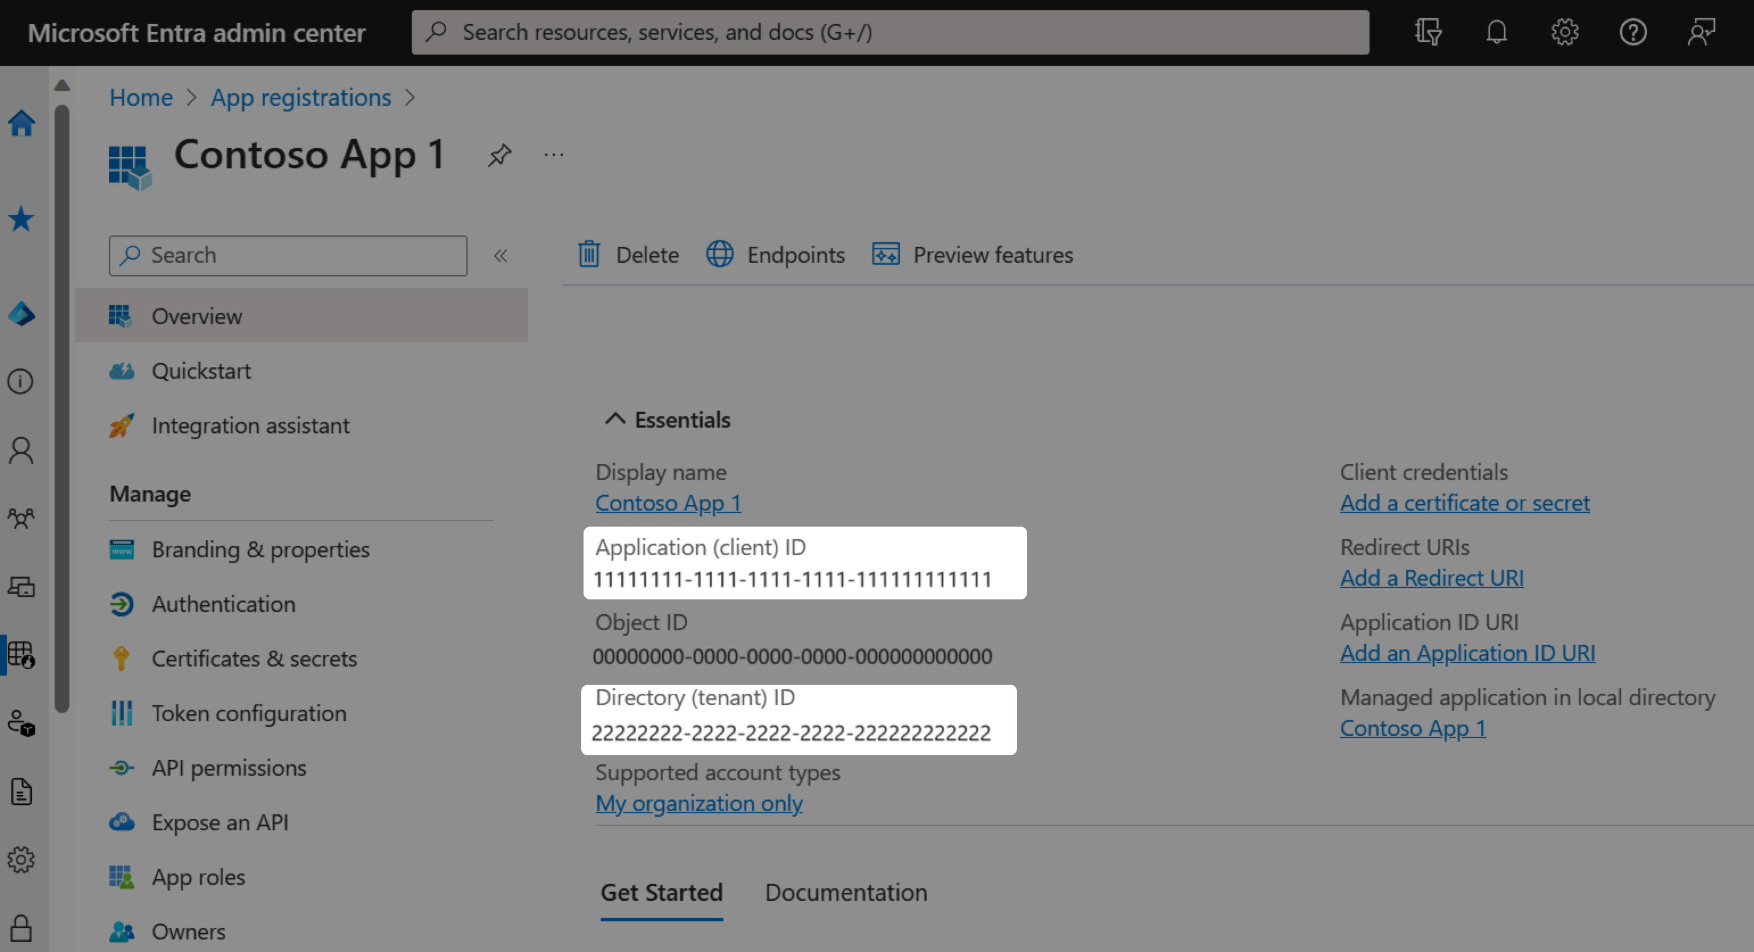Open Contoso App 1 managed application link
1754x952 pixels.
(1413, 728)
